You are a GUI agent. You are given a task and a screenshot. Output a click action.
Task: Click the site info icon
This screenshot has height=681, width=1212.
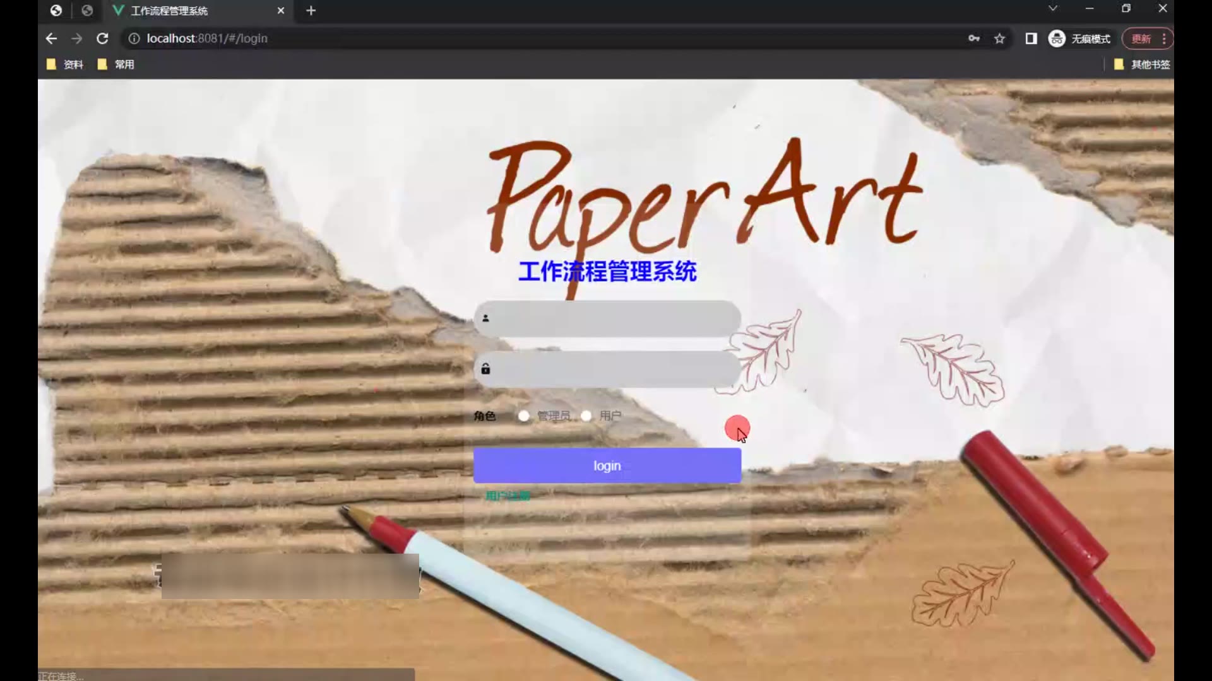134,38
